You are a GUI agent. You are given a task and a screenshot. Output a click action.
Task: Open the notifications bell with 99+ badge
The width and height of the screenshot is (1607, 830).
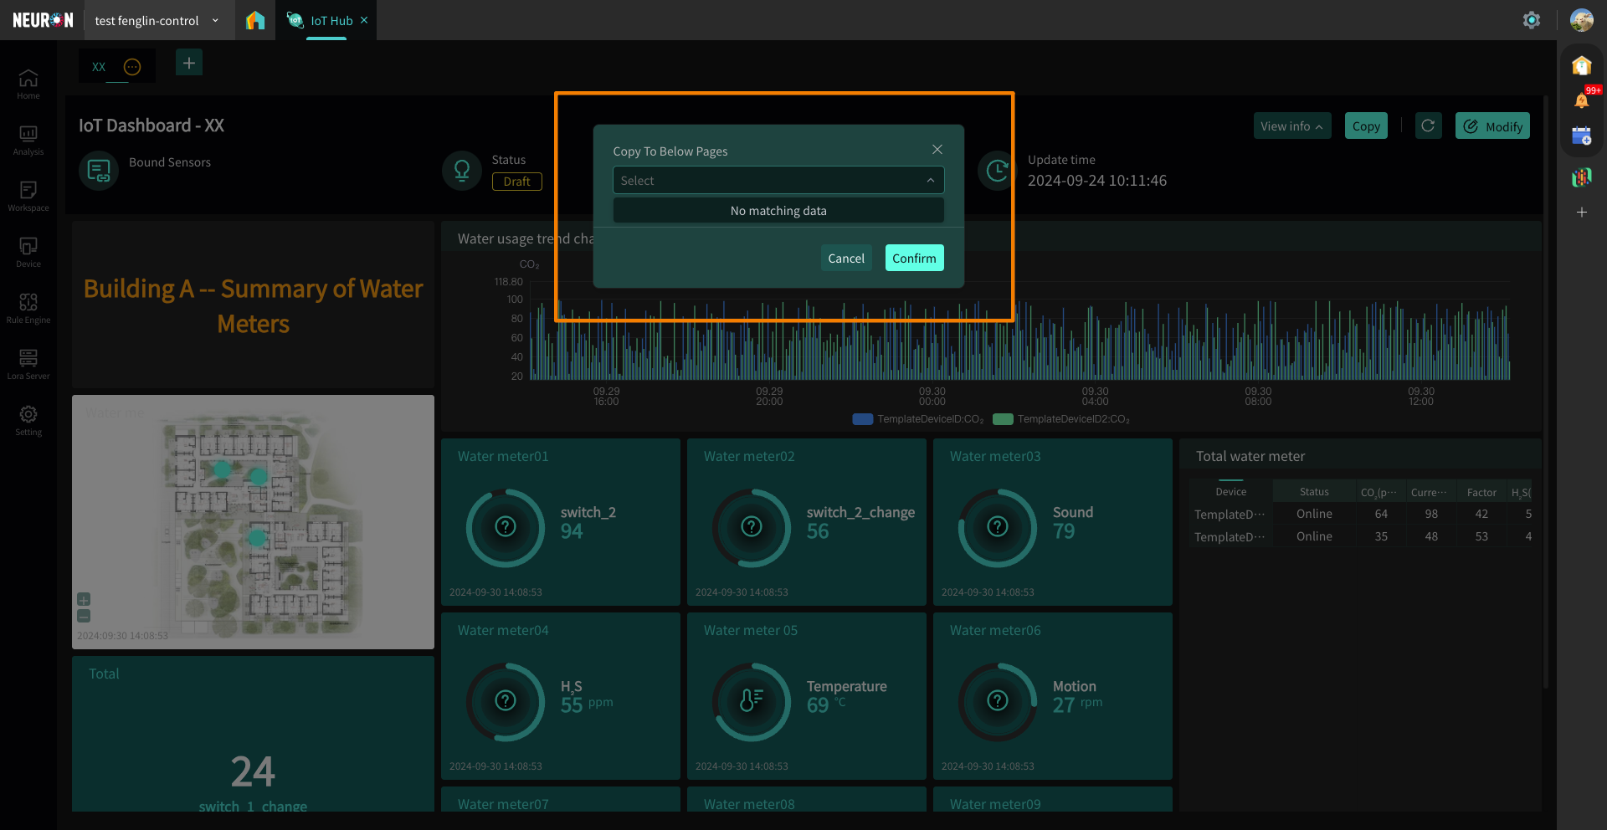click(x=1582, y=100)
